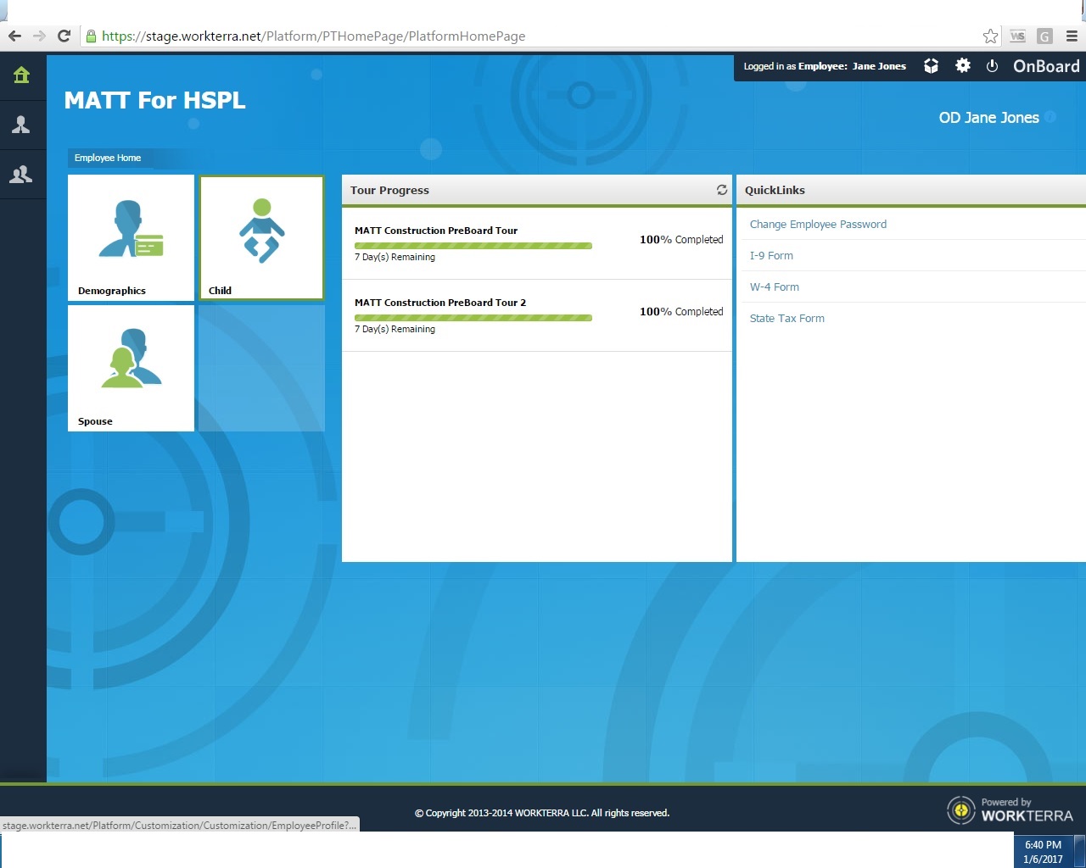Click the power logout icon
Image resolution: width=1086 pixels, height=868 pixels.
992,66
